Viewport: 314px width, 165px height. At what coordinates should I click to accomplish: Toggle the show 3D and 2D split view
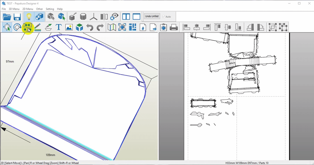coord(126,17)
